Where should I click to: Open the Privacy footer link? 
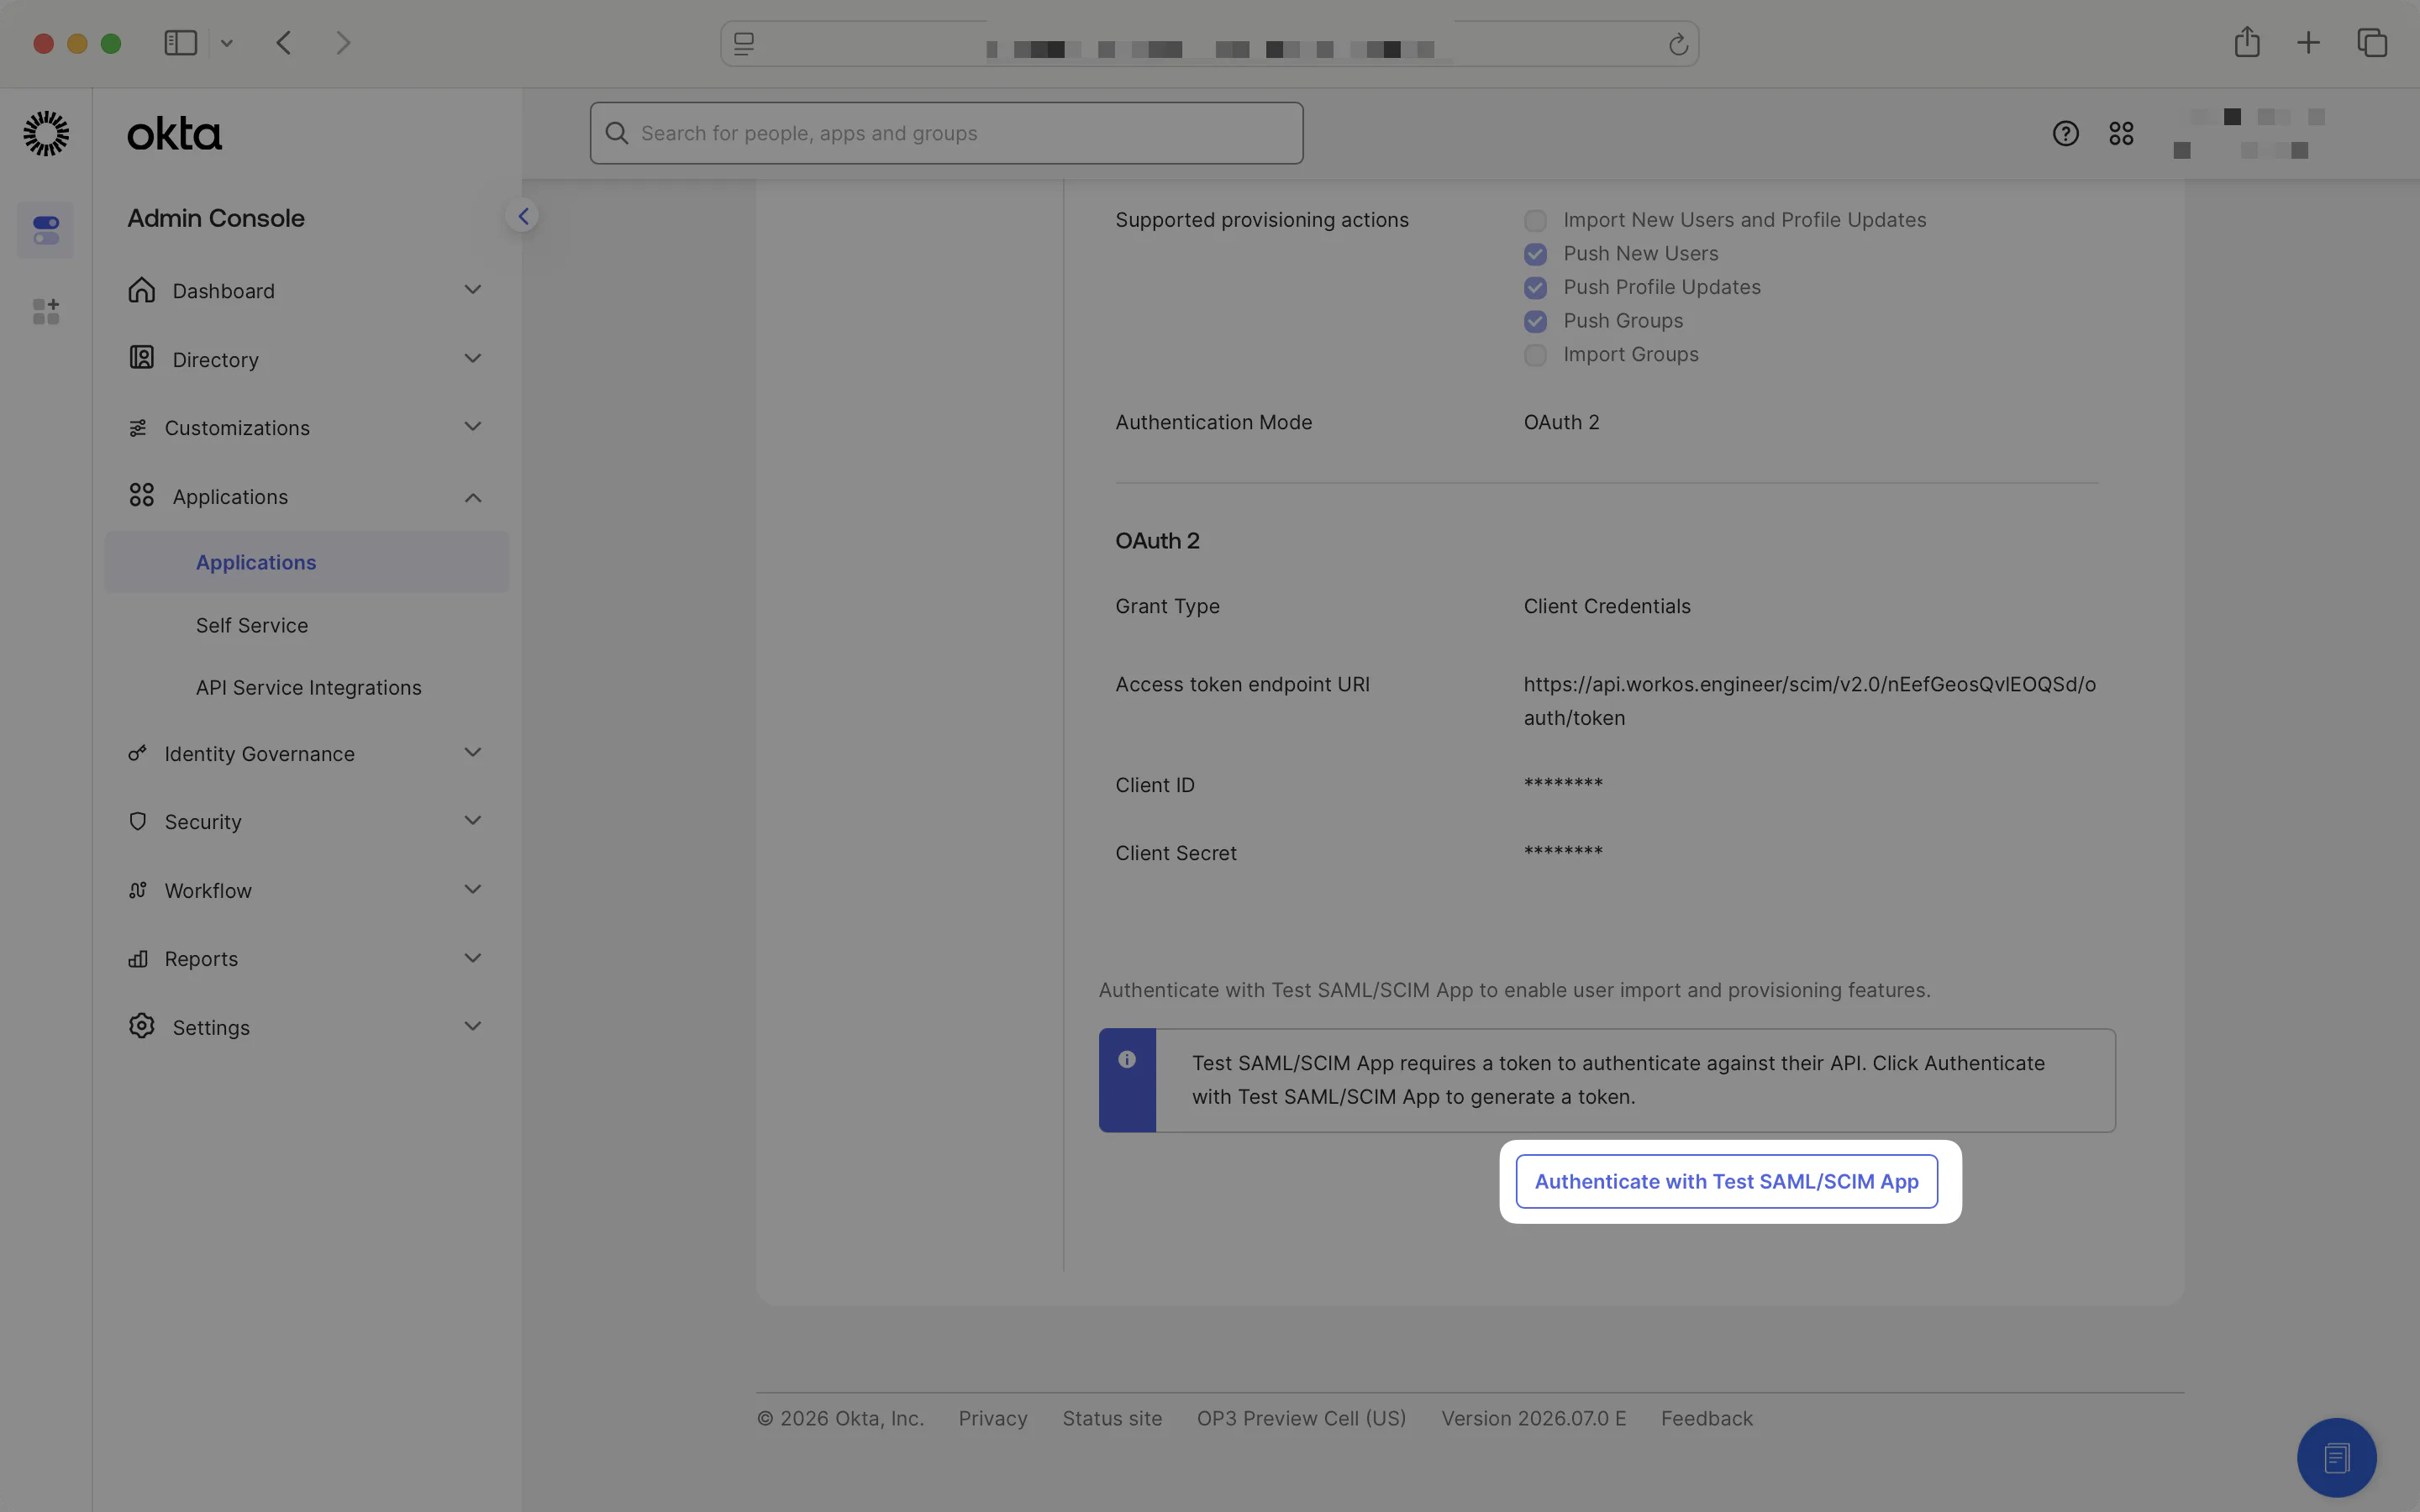coord(993,1418)
